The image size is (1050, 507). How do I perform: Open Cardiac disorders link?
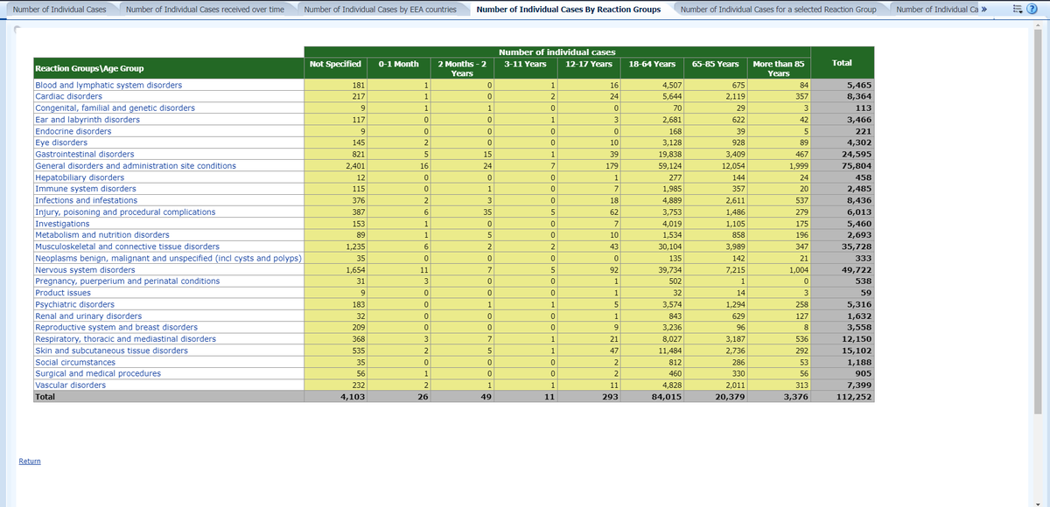[68, 97]
